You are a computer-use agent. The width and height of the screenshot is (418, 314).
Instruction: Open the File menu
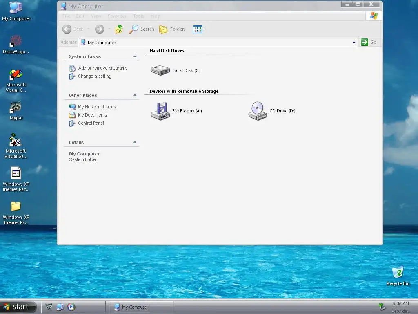point(66,16)
